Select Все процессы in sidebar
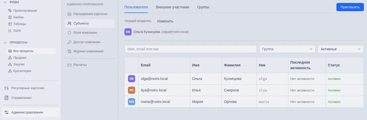367x120 pixels. pyautogui.click(x=31, y=51)
